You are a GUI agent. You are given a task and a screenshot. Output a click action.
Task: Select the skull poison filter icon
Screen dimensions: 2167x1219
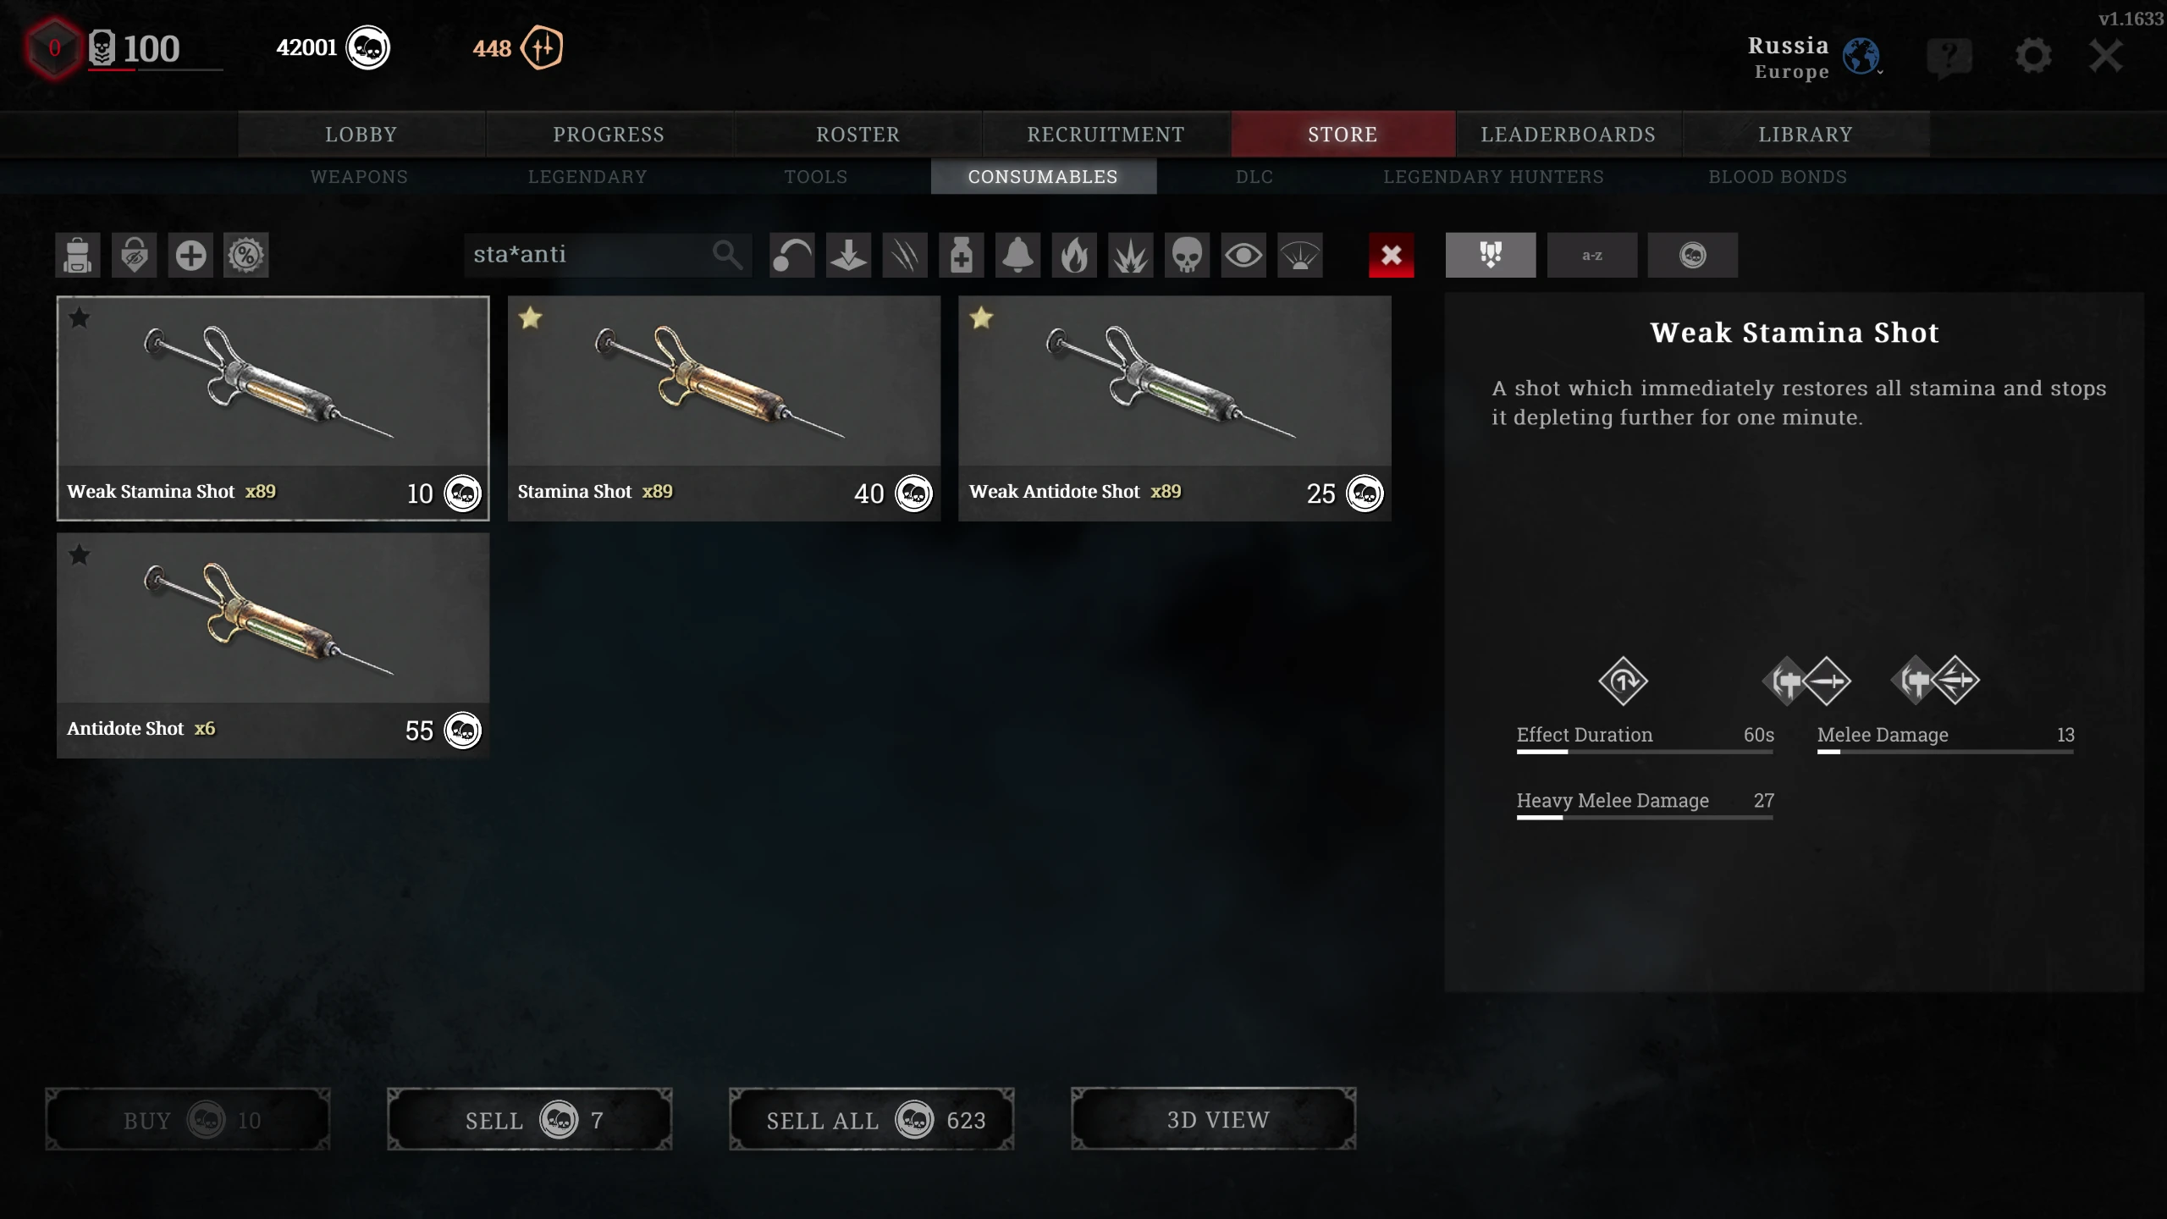coord(1187,255)
